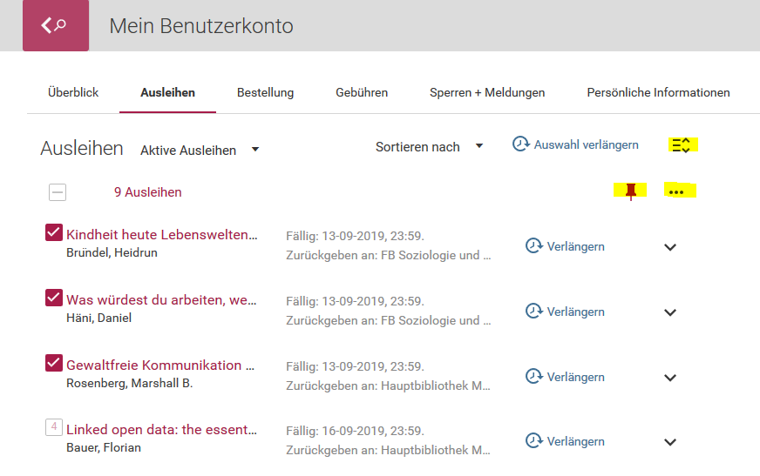760x476 pixels.
Task: Click clock icon beside Auswahl verlängern
Action: point(521,144)
